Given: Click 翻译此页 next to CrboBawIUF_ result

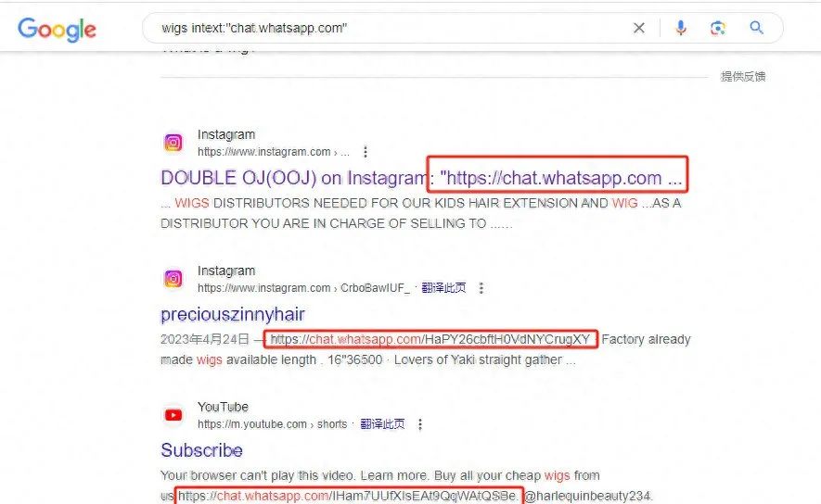Looking at the screenshot, I should 443,287.
